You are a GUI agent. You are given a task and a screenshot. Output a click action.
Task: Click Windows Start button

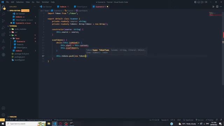pos(3,124)
